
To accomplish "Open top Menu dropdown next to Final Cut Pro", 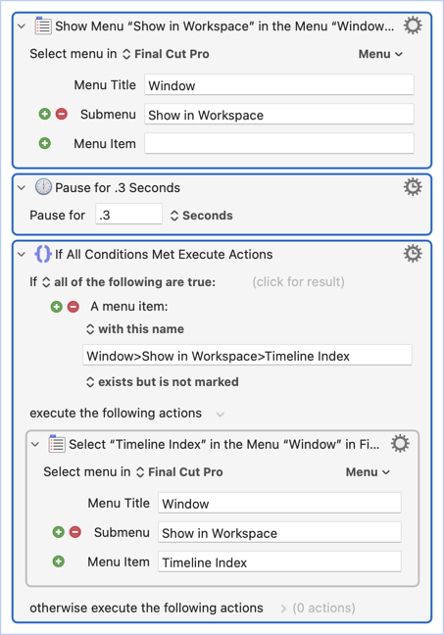I will 380,54.
